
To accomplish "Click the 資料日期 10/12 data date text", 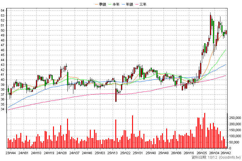I will pos(204,157).
